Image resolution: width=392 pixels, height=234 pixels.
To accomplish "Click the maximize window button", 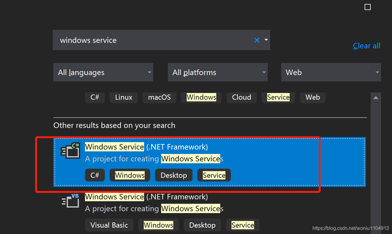I will point(367,7).
